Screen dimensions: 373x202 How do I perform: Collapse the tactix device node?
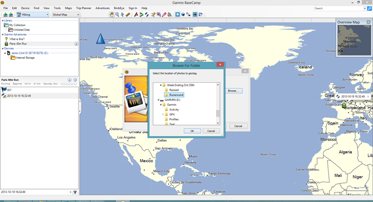(x=5, y=53)
